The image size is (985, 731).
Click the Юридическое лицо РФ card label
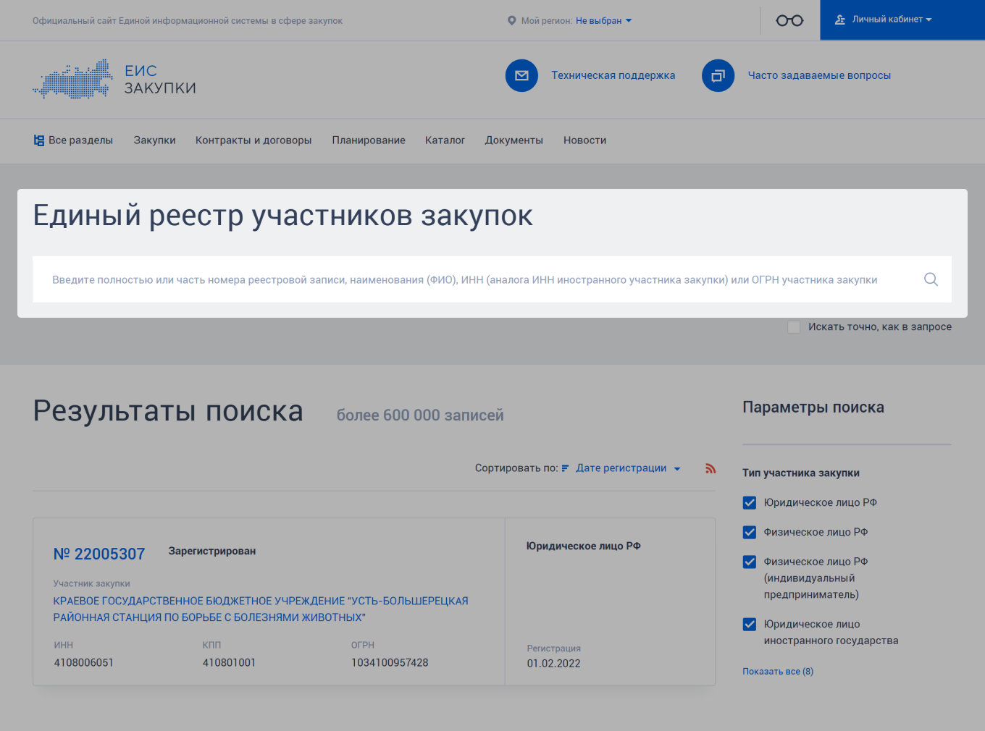tap(584, 546)
